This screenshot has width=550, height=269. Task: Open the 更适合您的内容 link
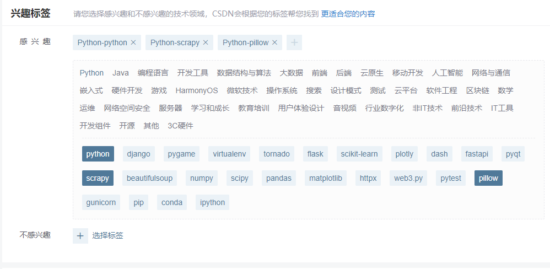coord(348,14)
